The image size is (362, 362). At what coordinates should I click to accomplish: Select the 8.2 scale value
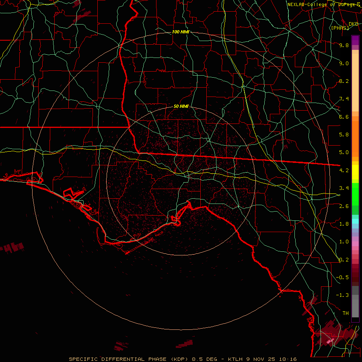click(344, 81)
